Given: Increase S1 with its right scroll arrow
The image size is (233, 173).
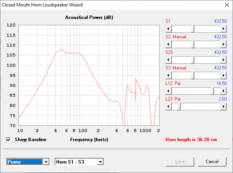Looking at the screenshot, I should 224,29.
